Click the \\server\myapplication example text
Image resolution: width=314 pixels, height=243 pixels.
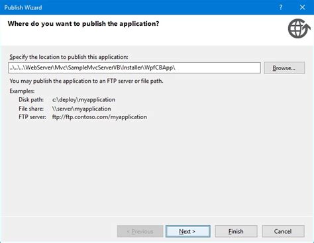81,109
